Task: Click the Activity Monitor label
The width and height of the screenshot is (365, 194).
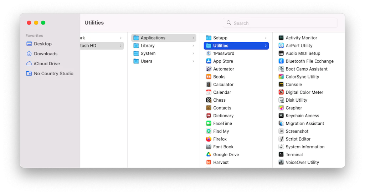Action: pos(302,38)
